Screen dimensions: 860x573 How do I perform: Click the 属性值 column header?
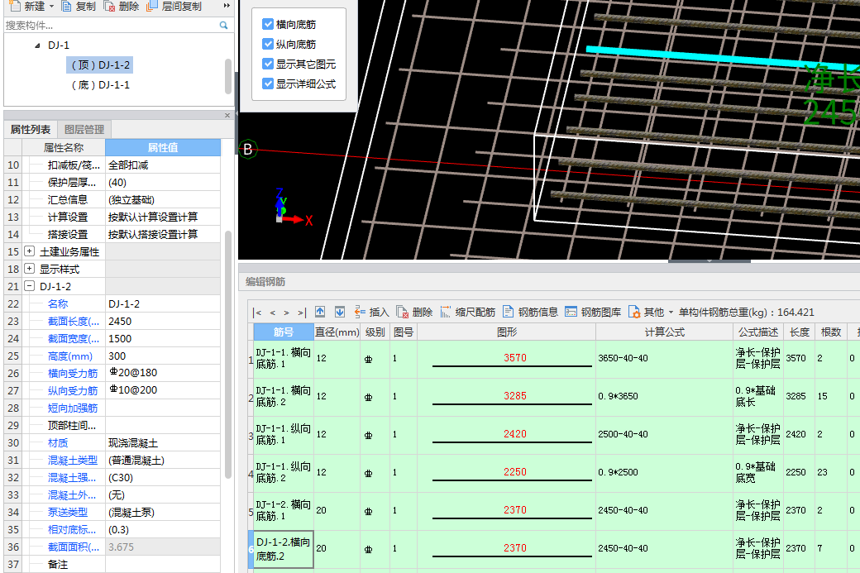pos(163,147)
